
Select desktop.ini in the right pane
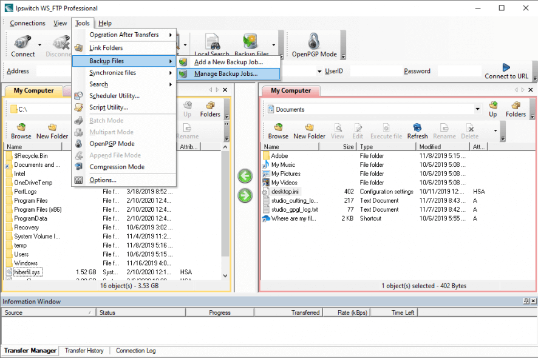[x=285, y=192]
